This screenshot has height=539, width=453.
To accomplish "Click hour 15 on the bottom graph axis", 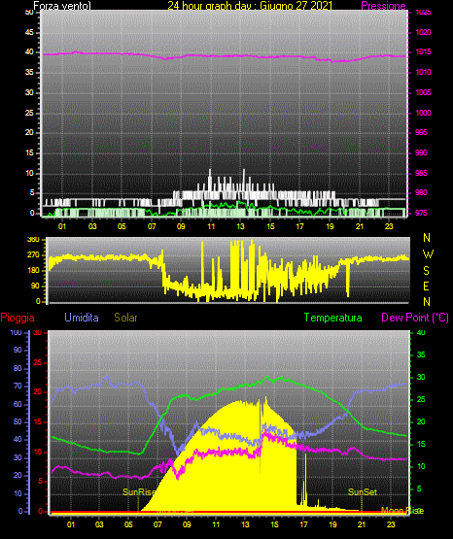I will (274, 524).
